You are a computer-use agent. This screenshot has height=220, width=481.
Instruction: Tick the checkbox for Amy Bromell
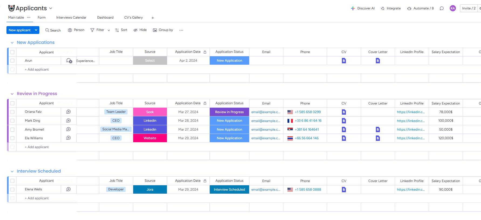tap(12, 130)
